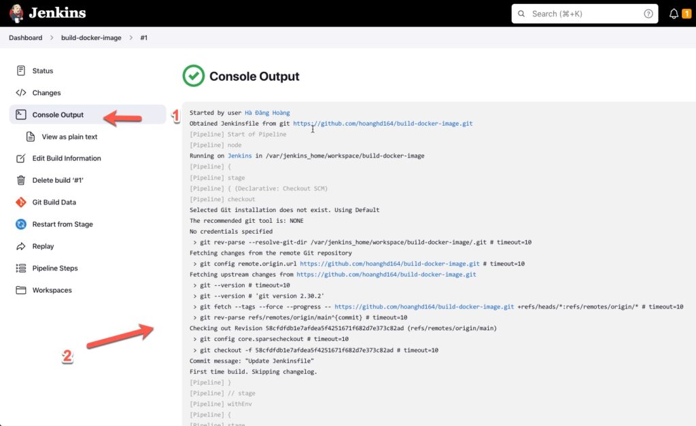Open the Changes menu item
Viewport: 696px width, 426px height.
[x=47, y=93]
